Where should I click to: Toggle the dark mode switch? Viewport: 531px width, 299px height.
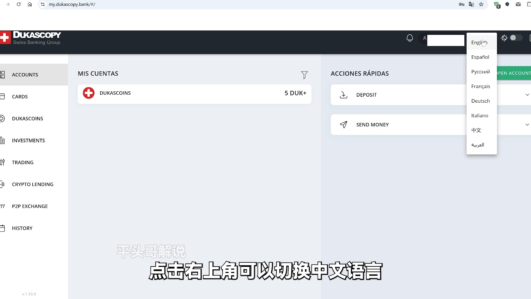coord(516,38)
